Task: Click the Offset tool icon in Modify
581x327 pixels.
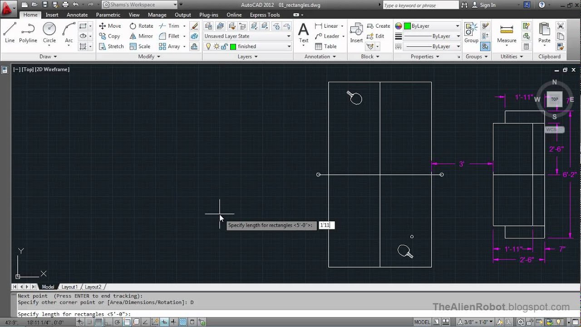Action: 194,46
